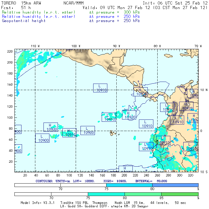This screenshot has width=209, height=209.
Task: Click the '50 sec' timestep text
Action: pos(180,203)
